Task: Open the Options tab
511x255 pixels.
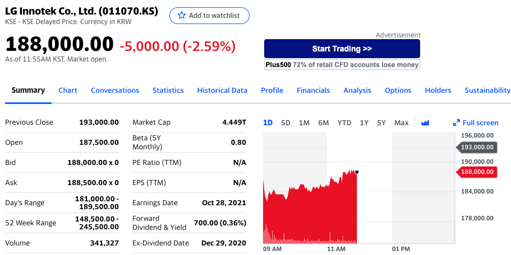Action: pyautogui.click(x=398, y=90)
